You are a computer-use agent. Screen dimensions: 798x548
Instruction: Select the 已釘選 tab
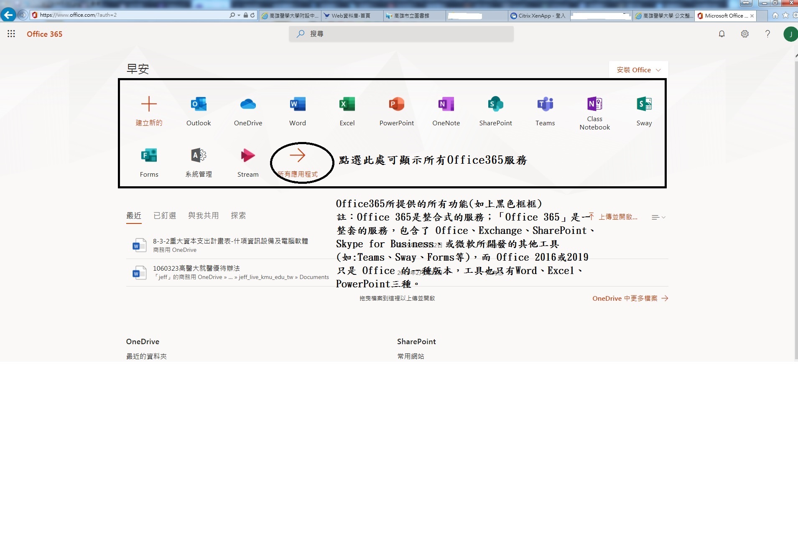[x=165, y=216]
